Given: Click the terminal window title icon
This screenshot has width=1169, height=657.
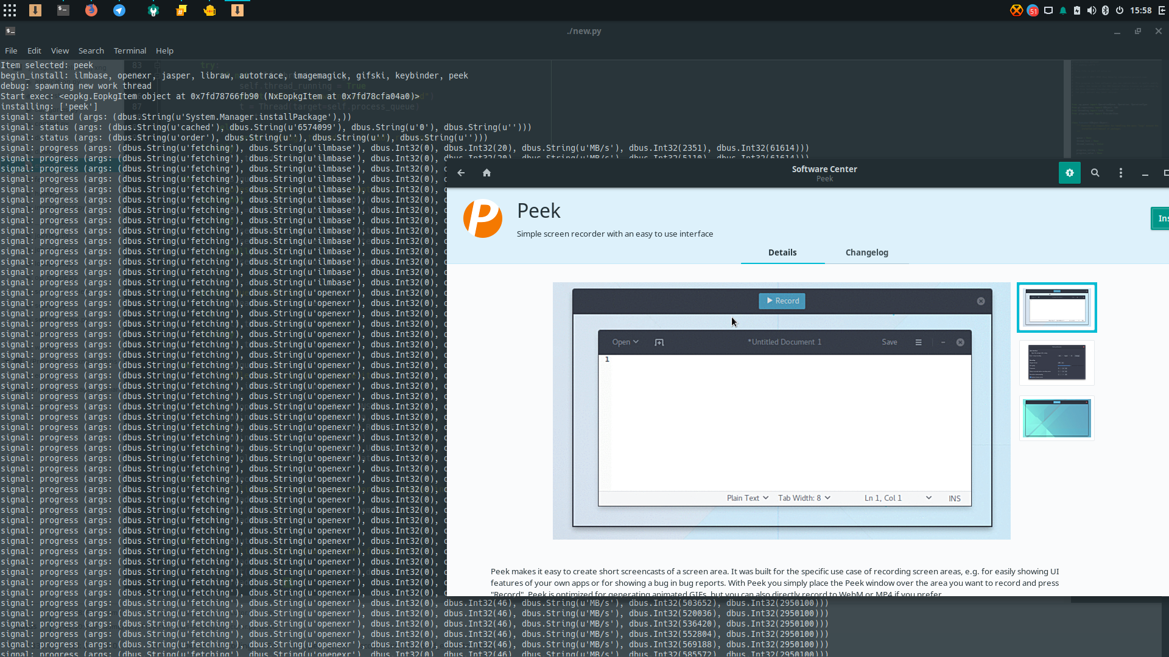Looking at the screenshot, I should pos(10,31).
